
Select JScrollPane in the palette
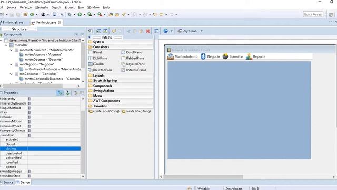131,52
